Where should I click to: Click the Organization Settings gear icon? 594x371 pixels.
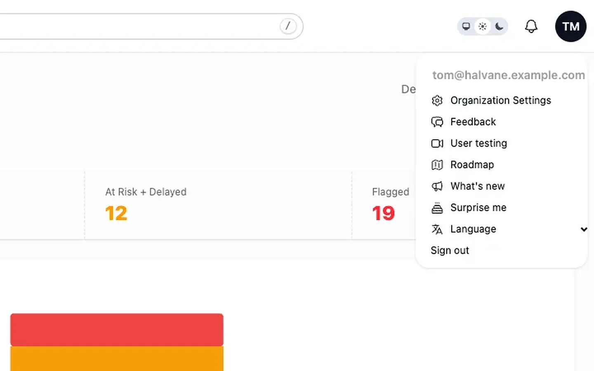tap(437, 100)
